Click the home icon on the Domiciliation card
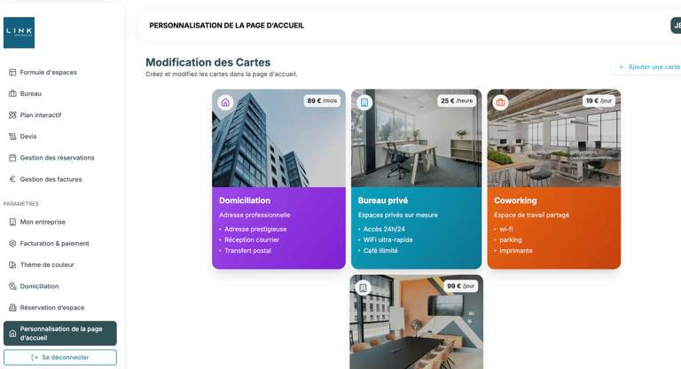This screenshot has height=369, width=681. [225, 103]
